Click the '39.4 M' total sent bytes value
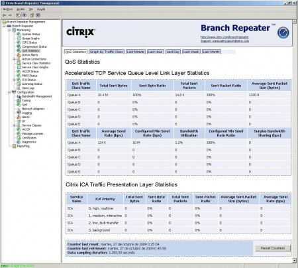The width and height of the screenshot is (298, 268). point(103,95)
